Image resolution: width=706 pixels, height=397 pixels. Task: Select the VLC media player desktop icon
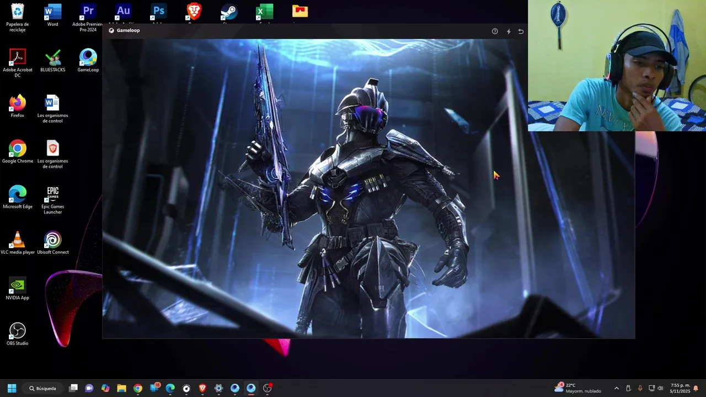[18, 243]
